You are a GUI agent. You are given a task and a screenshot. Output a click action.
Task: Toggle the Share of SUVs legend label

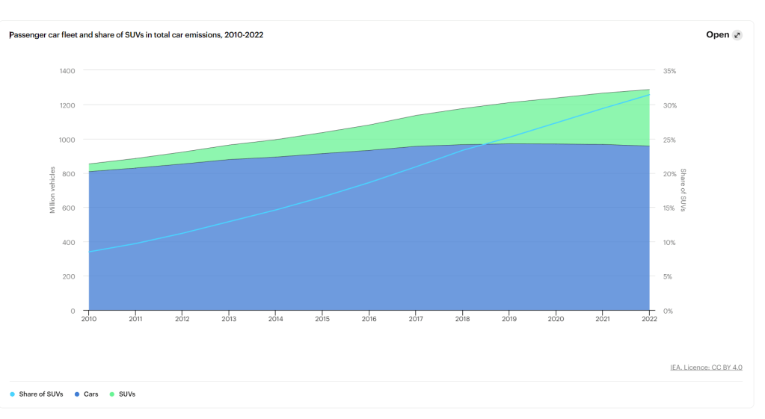click(40, 394)
